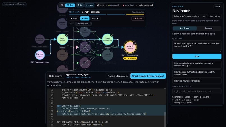The width and height of the screenshot is (226, 127).
Task: Switch to Regroup tab
Action: 209,28
